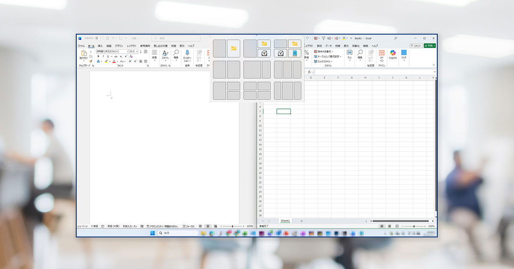The width and height of the screenshot is (514, 269).
Task: Open the Data tab in Excel
Action: pyautogui.click(x=328, y=46)
